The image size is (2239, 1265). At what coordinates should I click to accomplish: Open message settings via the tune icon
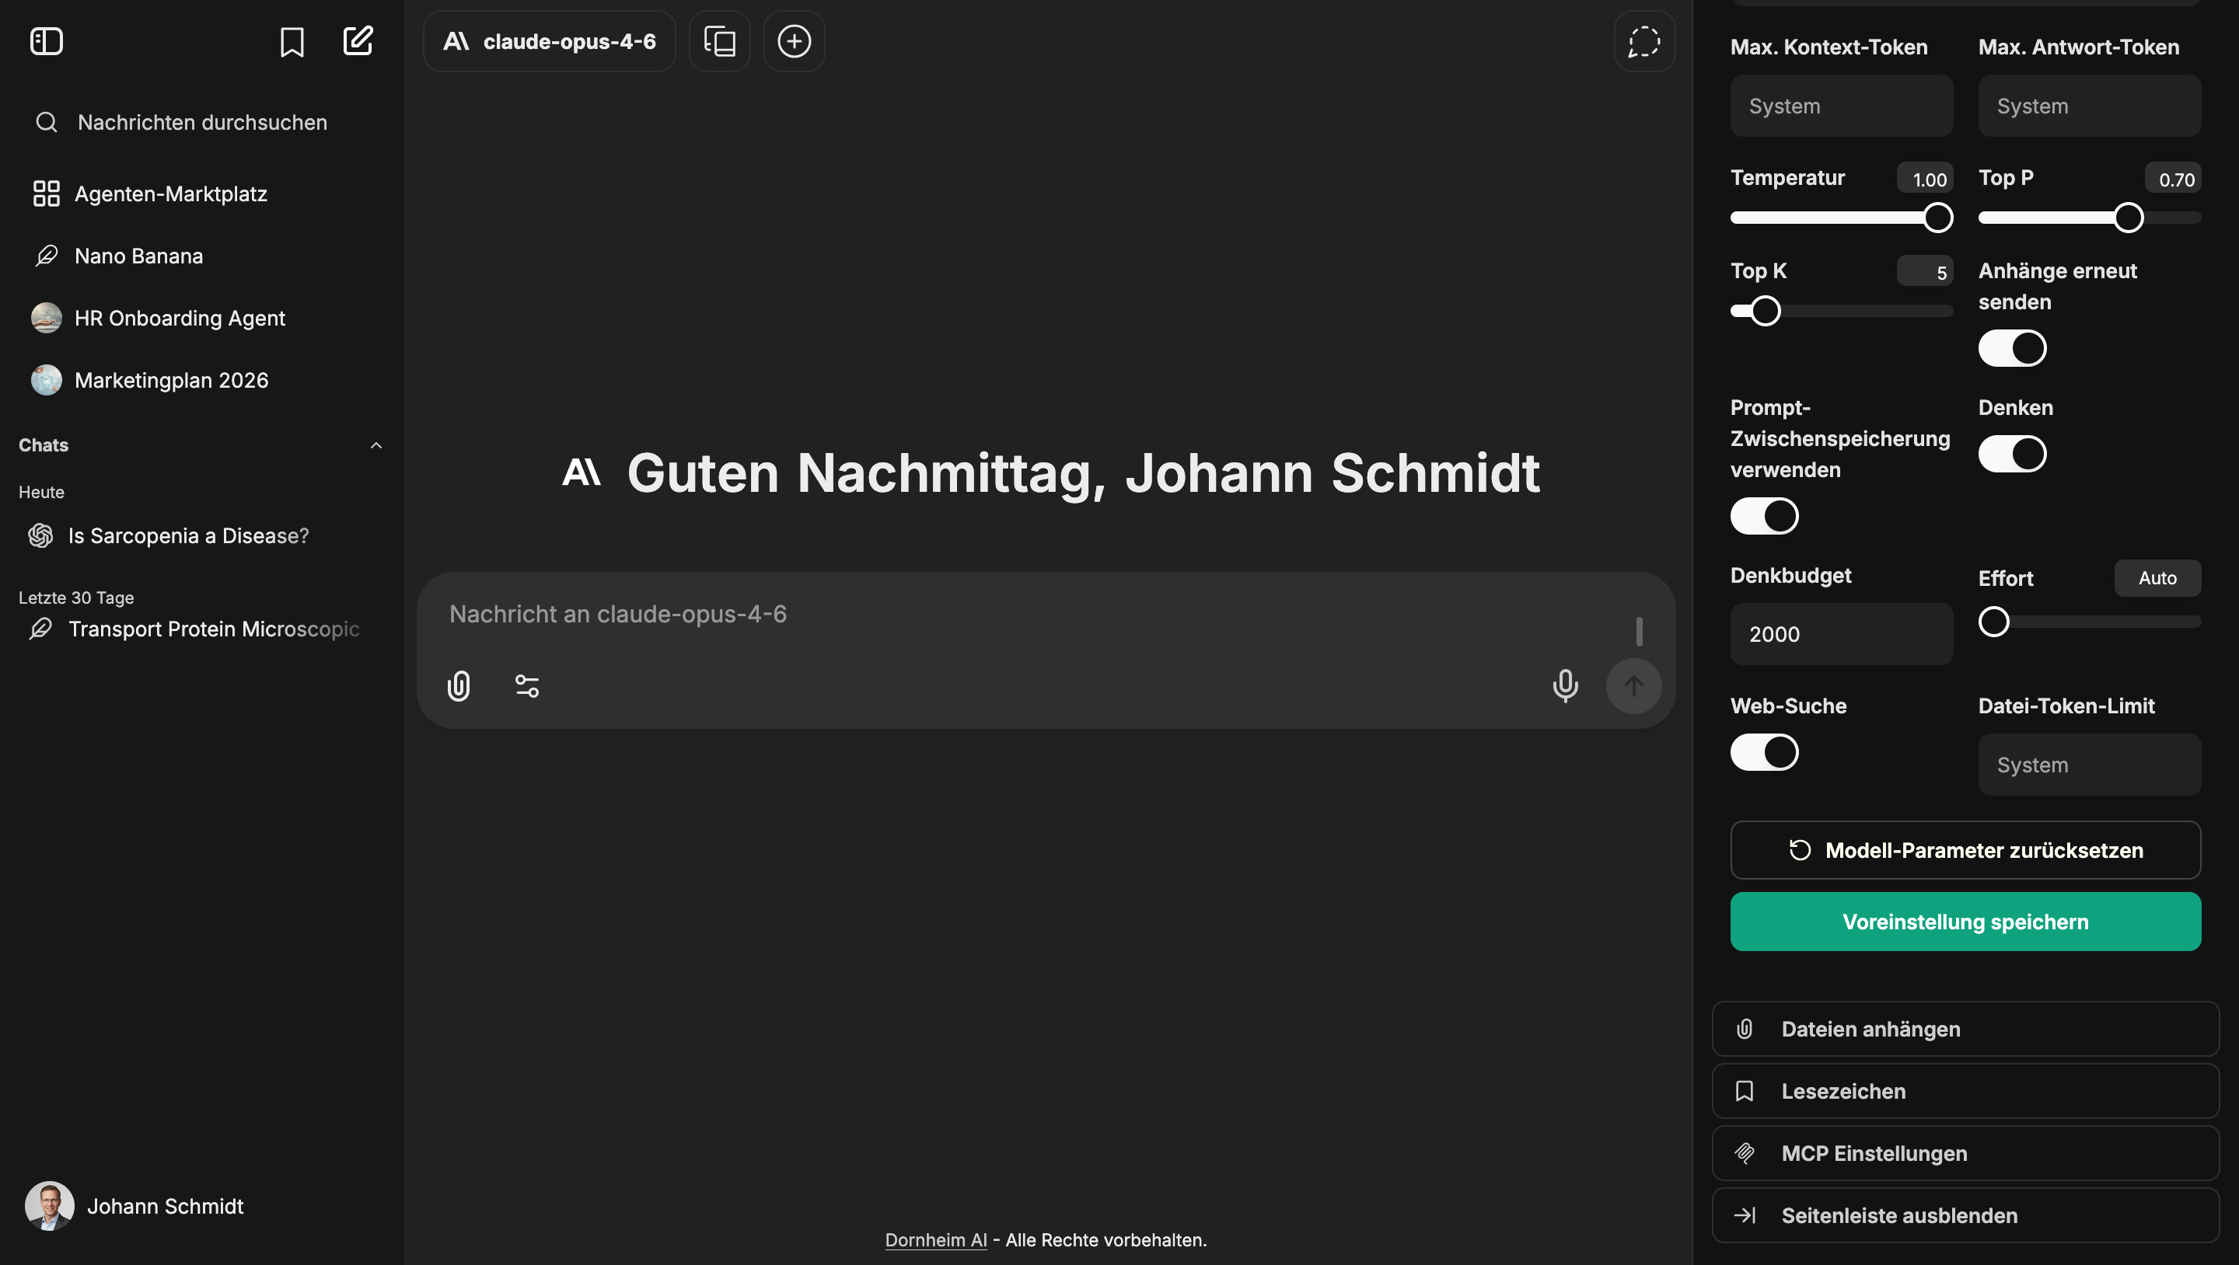[527, 685]
